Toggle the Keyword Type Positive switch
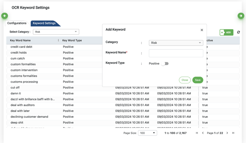 pos(165,63)
